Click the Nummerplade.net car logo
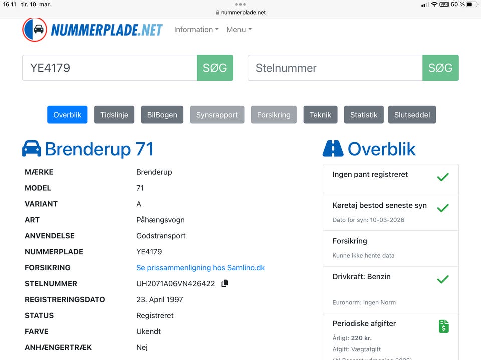 click(35, 29)
